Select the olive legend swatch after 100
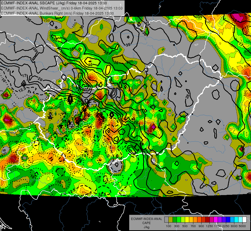 click(171, 220)
